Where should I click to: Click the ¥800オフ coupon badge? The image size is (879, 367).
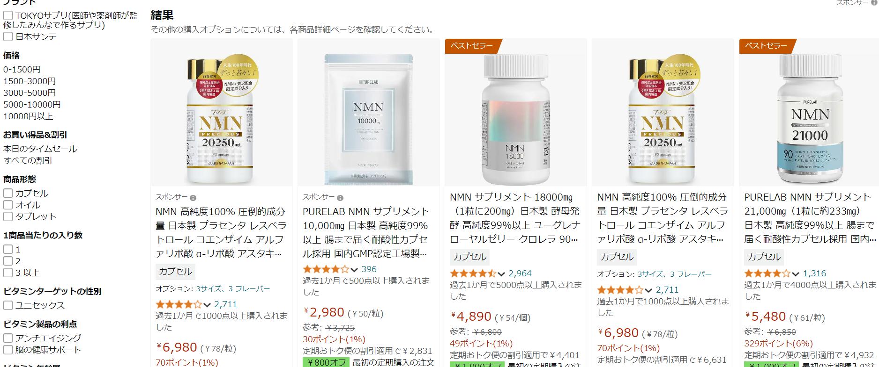click(x=326, y=362)
